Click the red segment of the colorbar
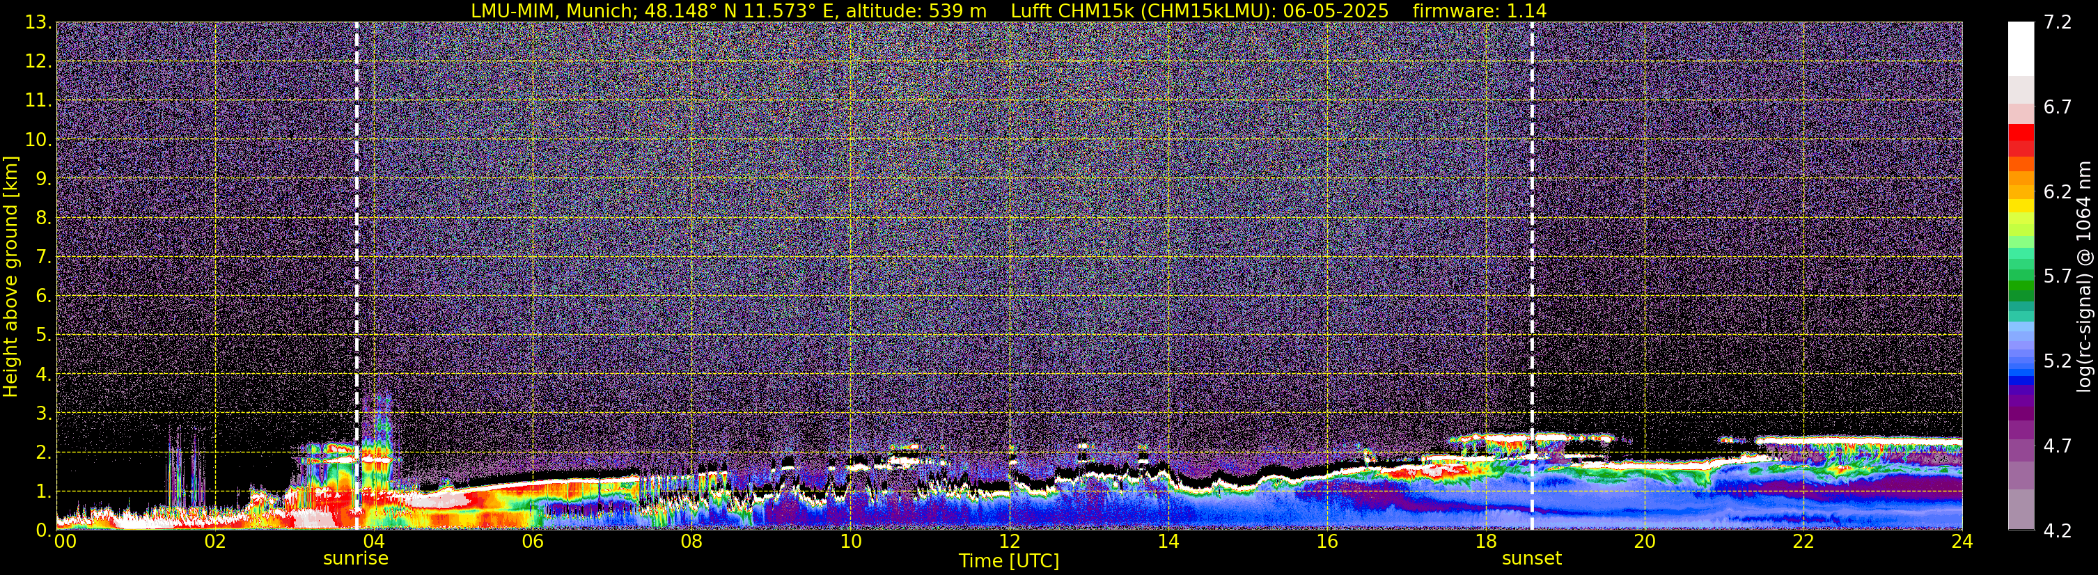The height and width of the screenshot is (575, 2098). click(2021, 132)
